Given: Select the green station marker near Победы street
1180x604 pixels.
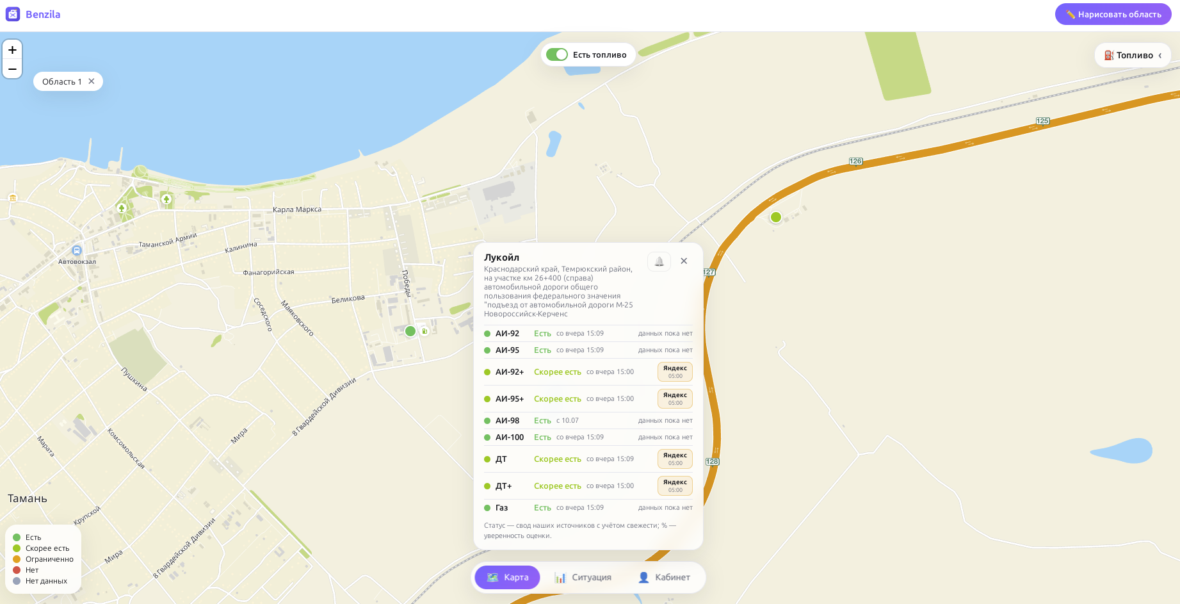Looking at the screenshot, I should click(410, 331).
